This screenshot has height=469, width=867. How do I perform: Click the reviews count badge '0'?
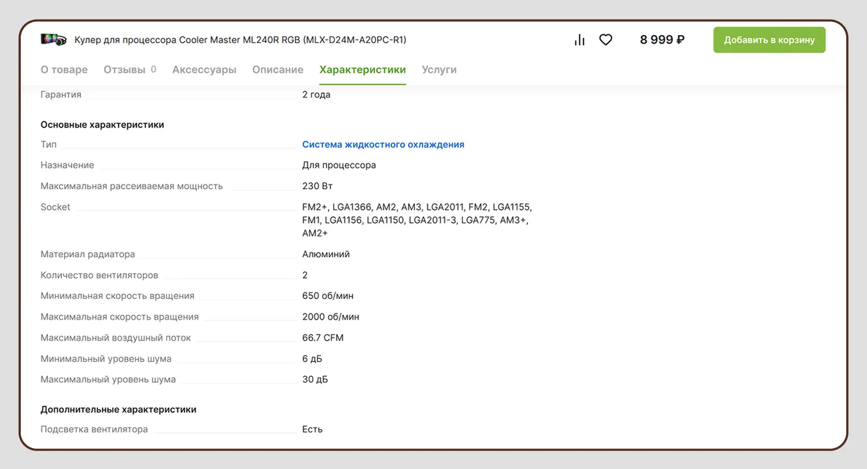153,69
